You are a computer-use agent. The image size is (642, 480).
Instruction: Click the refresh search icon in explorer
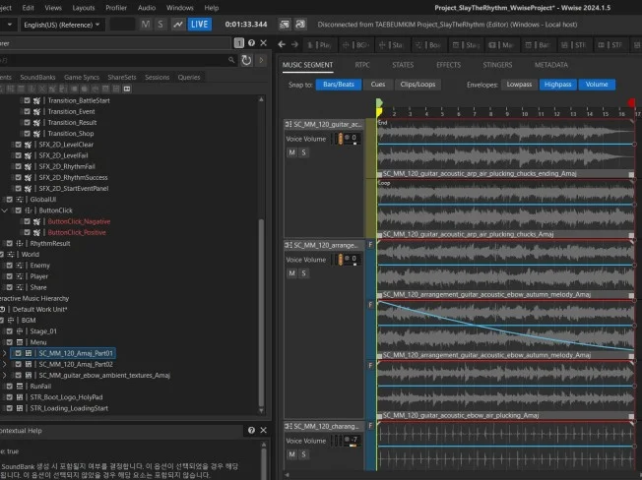(245, 60)
